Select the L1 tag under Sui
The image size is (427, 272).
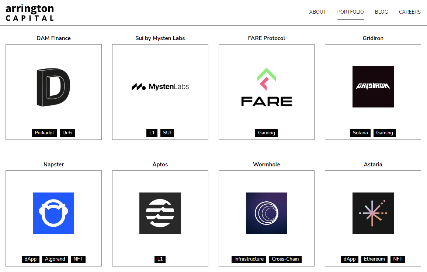tap(152, 133)
